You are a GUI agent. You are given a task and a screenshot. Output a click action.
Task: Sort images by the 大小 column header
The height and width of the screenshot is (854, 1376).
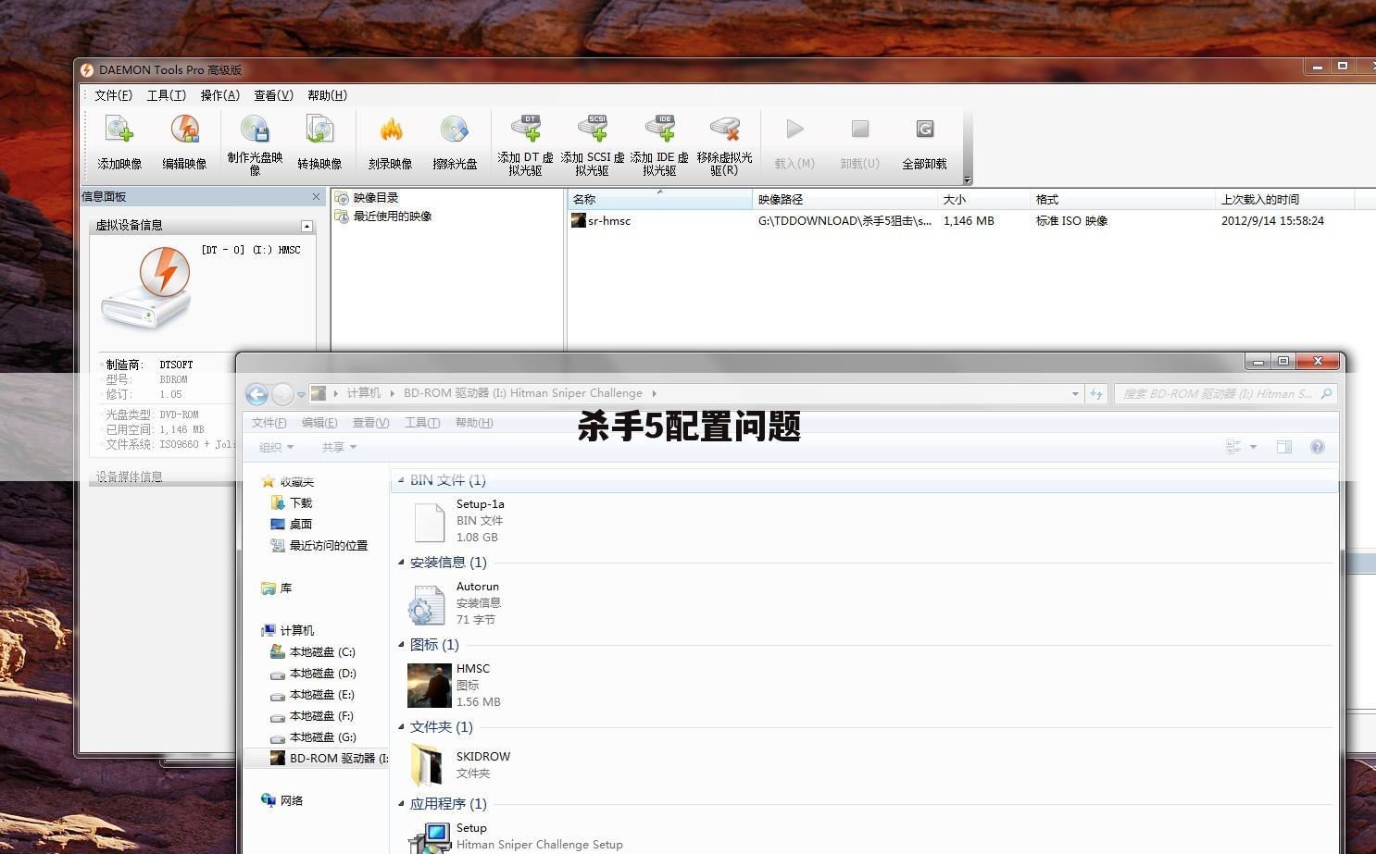pyautogui.click(x=984, y=199)
